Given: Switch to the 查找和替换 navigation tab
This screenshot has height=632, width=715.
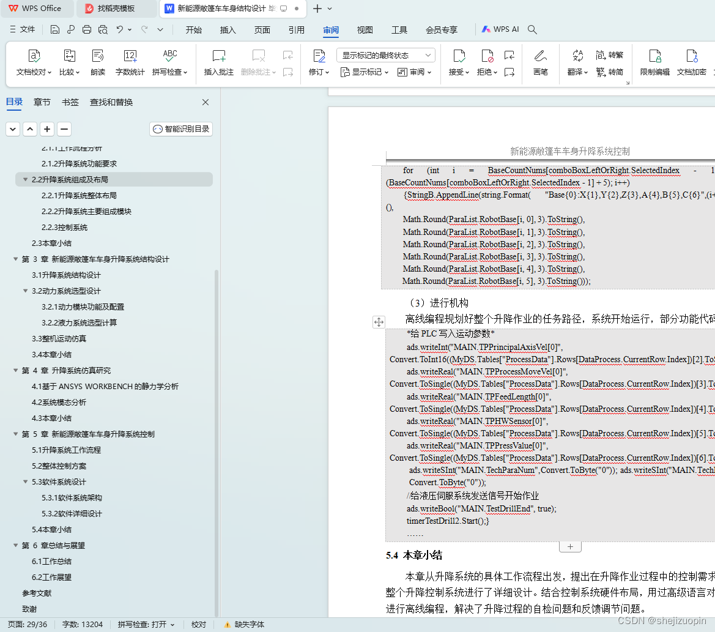Looking at the screenshot, I should click(111, 102).
